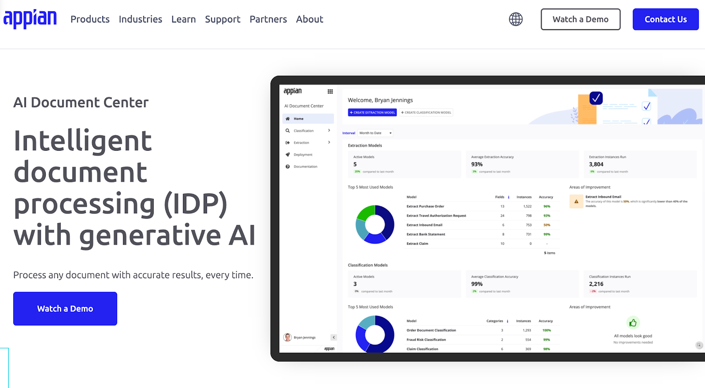Image resolution: width=705 pixels, height=388 pixels.
Task: Click the Extraction sidebar icon
Action: [x=288, y=142]
